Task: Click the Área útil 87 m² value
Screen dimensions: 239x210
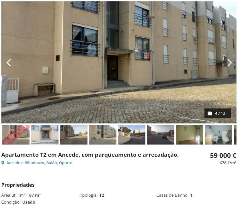Action: 35,195
